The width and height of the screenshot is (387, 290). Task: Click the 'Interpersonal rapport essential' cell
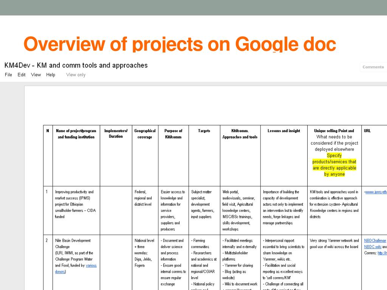point(284,262)
